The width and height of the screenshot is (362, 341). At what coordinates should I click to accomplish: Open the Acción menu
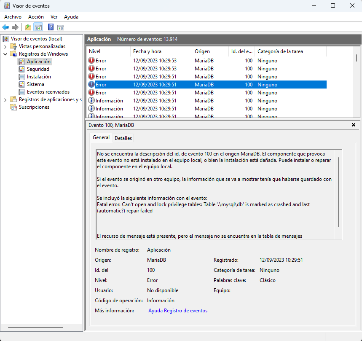[x=36, y=17]
